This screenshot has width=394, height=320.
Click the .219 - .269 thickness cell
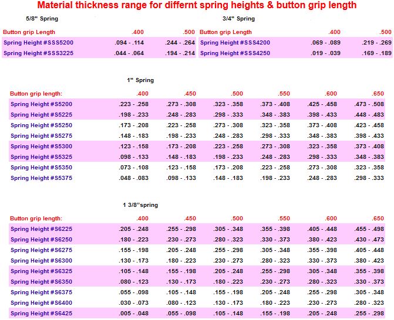[x=376, y=43]
